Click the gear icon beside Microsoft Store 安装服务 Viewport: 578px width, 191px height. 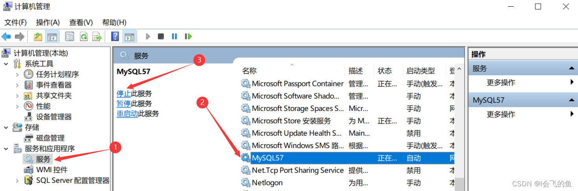click(x=246, y=121)
